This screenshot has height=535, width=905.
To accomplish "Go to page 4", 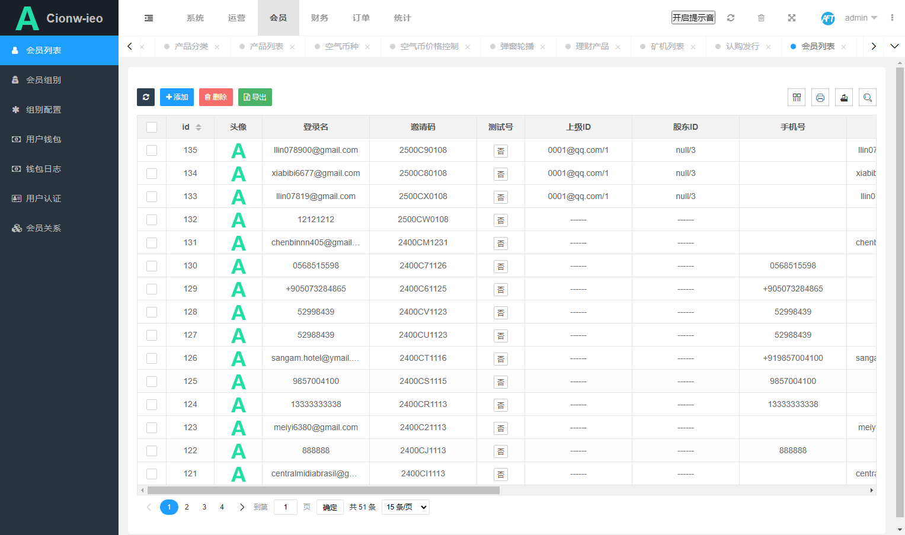I will (222, 507).
